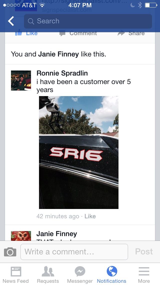Tap the camera icon to attach photo

(x=10, y=252)
